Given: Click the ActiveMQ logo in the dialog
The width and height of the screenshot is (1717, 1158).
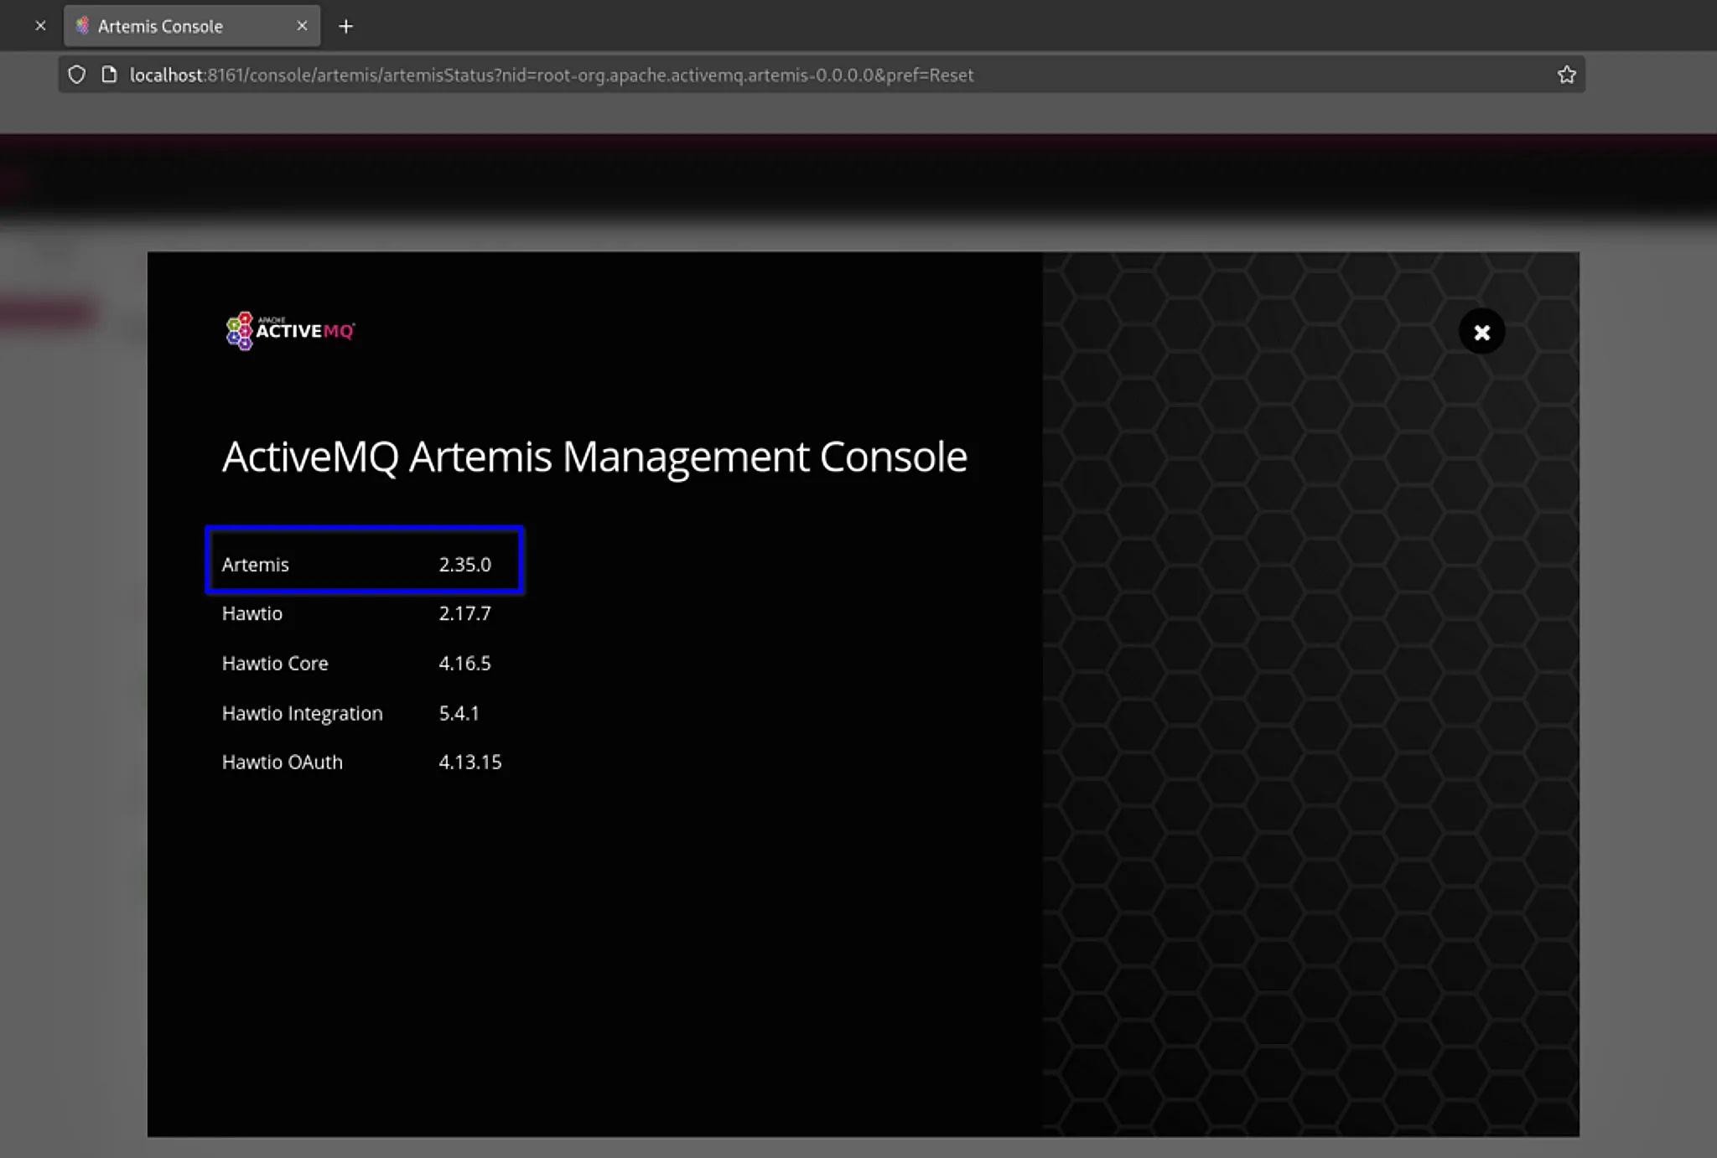Looking at the screenshot, I should [290, 331].
